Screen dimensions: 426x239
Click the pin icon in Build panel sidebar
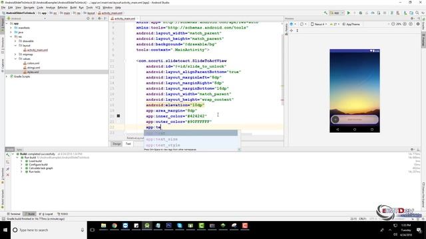tap(7, 169)
